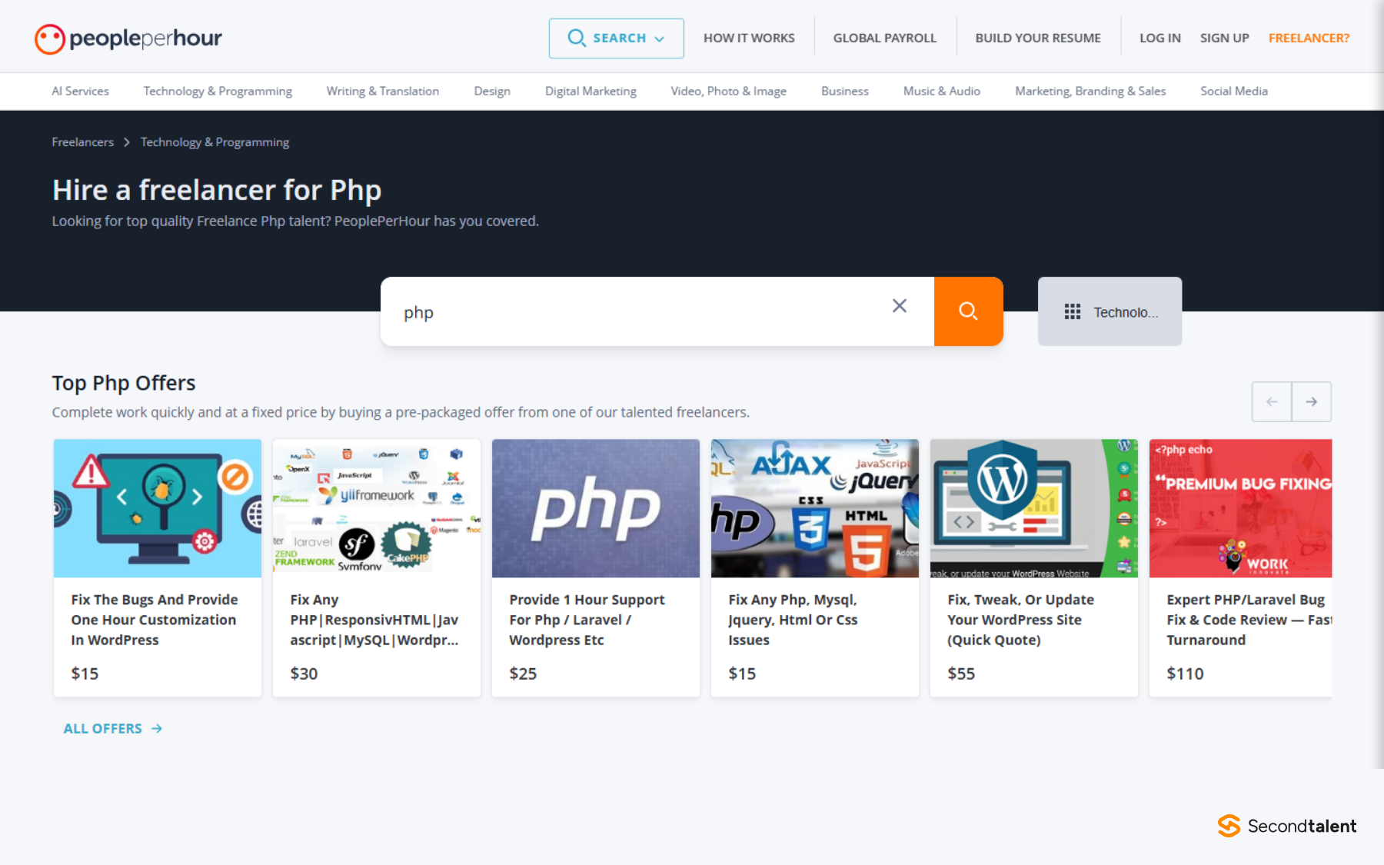Screen dimensions: 1384x865
Task: Click Technology & Programming breadcrumb
Action: (x=215, y=142)
